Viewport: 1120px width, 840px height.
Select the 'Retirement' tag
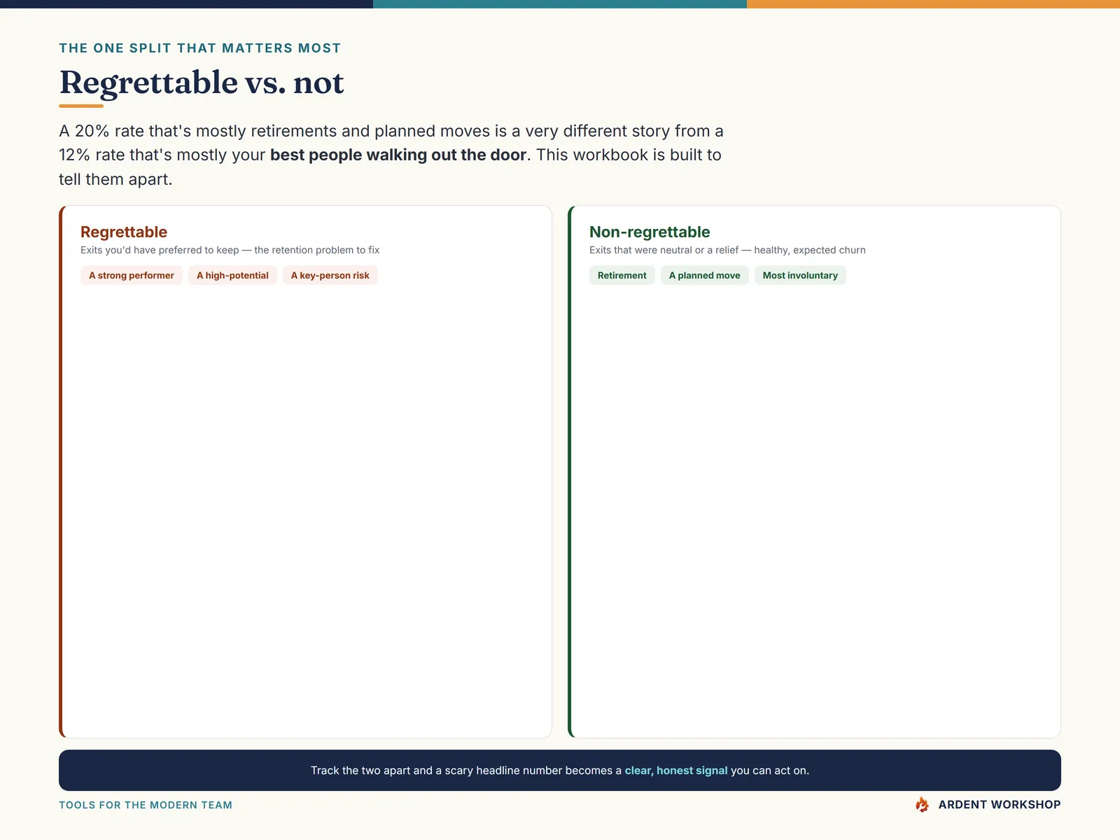[622, 275]
